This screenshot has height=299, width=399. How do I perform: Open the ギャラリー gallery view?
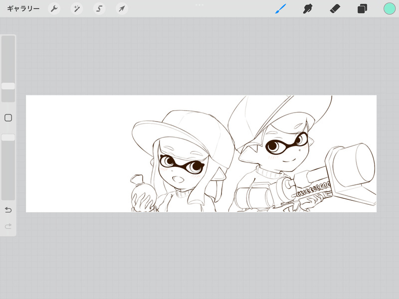[23, 9]
